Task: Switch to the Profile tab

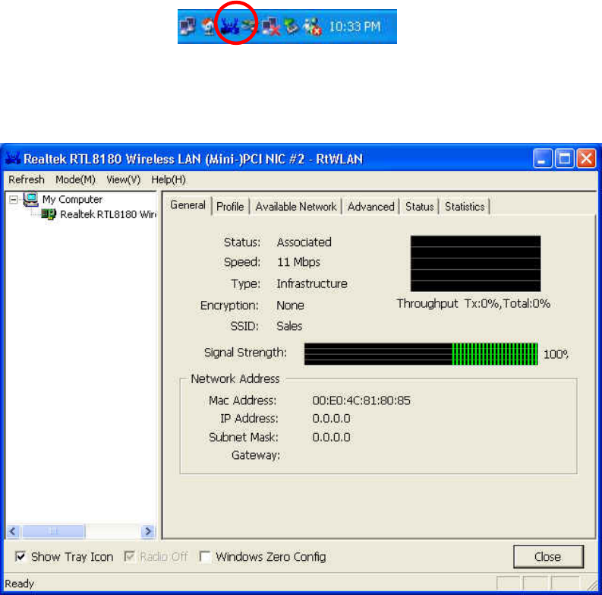Action: coord(230,207)
